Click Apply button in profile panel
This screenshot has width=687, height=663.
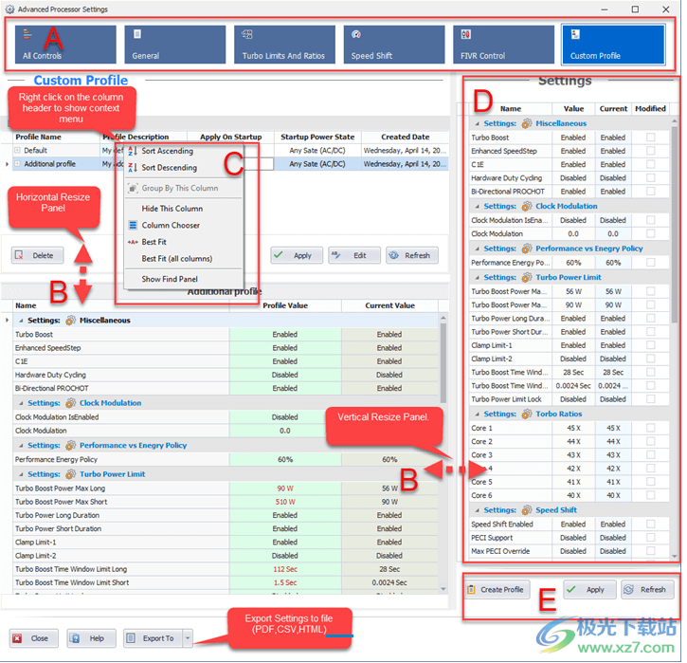[x=297, y=255]
